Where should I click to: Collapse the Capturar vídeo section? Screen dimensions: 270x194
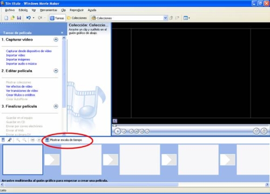pyautogui.click(x=56, y=39)
